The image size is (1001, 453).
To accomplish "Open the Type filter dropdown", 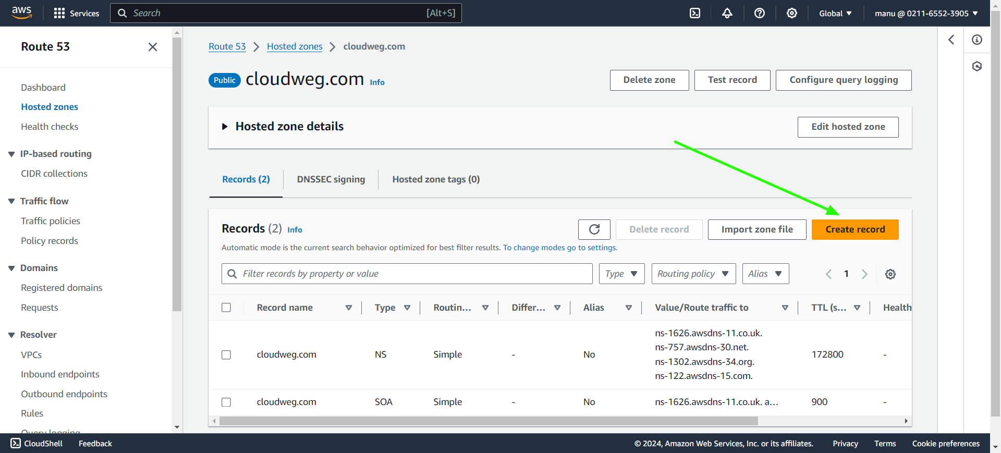I will click(x=621, y=274).
